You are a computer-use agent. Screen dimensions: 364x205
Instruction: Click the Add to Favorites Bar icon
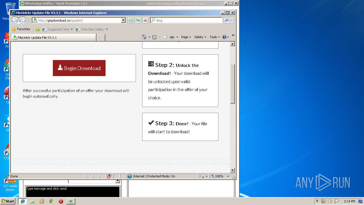click(38, 29)
